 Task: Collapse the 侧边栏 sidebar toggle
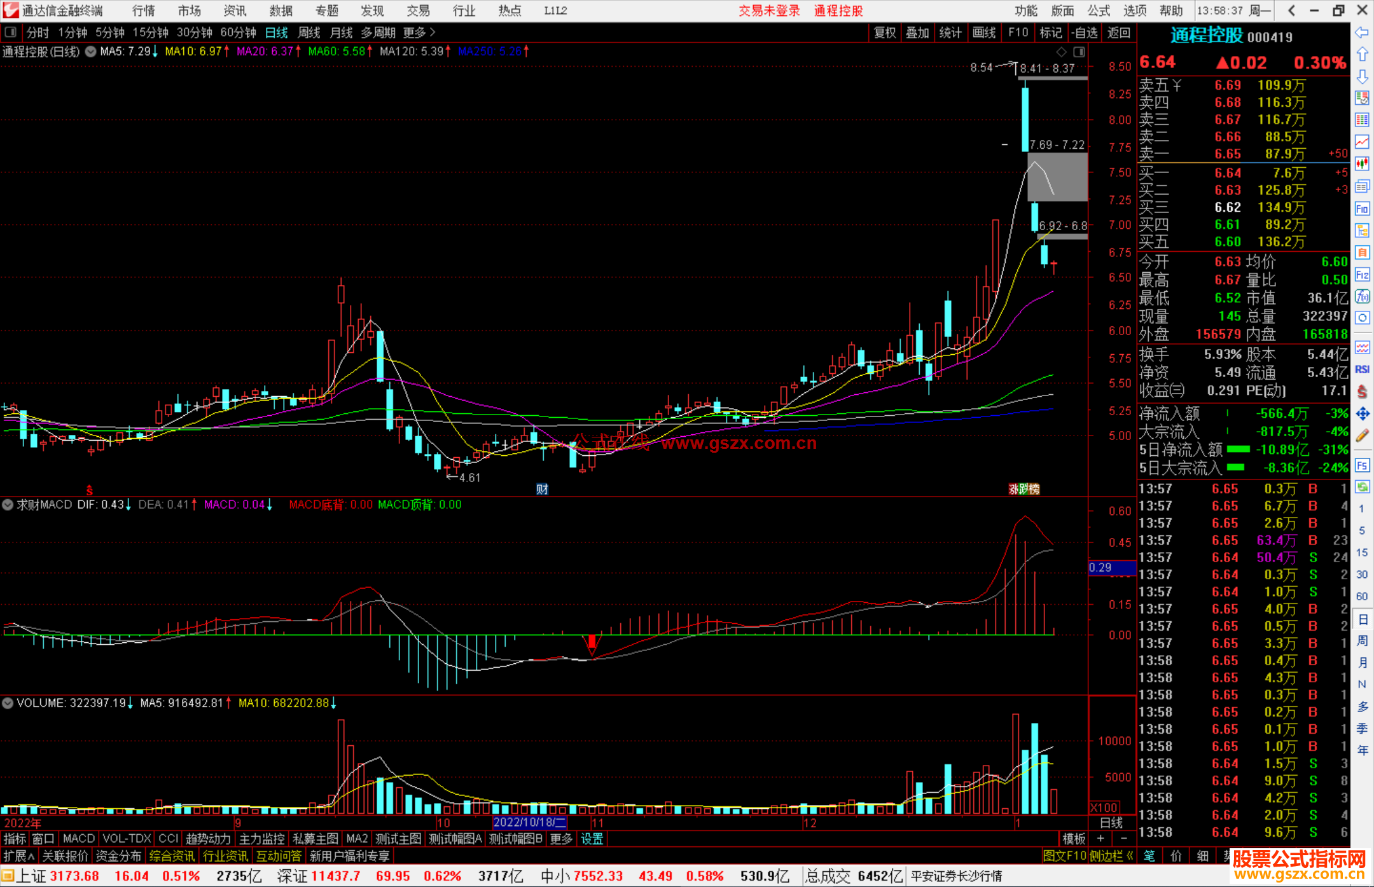(1111, 856)
